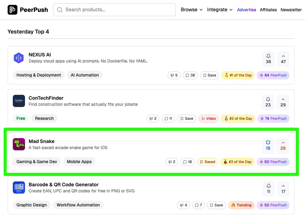
Task: Open the Newsletter page
Action: (x=291, y=10)
